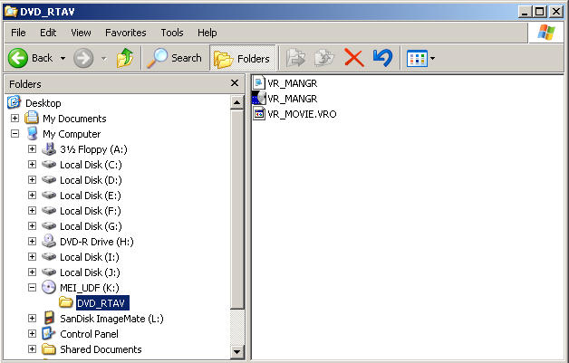569x363 pixels.
Task: Open the File menu
Action: pos(18,33)
